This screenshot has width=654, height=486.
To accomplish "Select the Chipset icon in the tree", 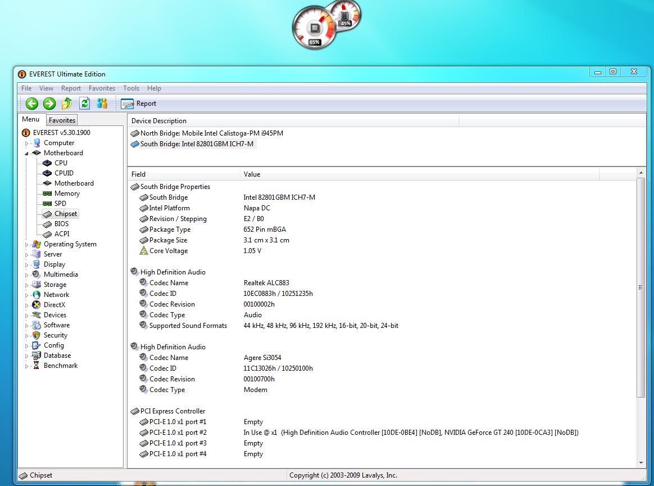I will click(x=47, y=214).
